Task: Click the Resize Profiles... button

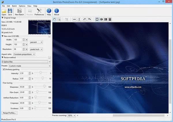Action: point(10,113)
